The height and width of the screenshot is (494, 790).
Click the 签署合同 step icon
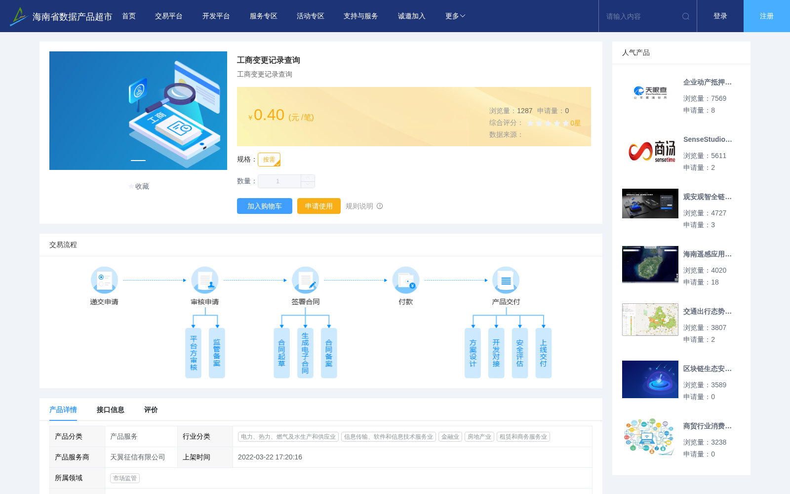tap(305, 280)
